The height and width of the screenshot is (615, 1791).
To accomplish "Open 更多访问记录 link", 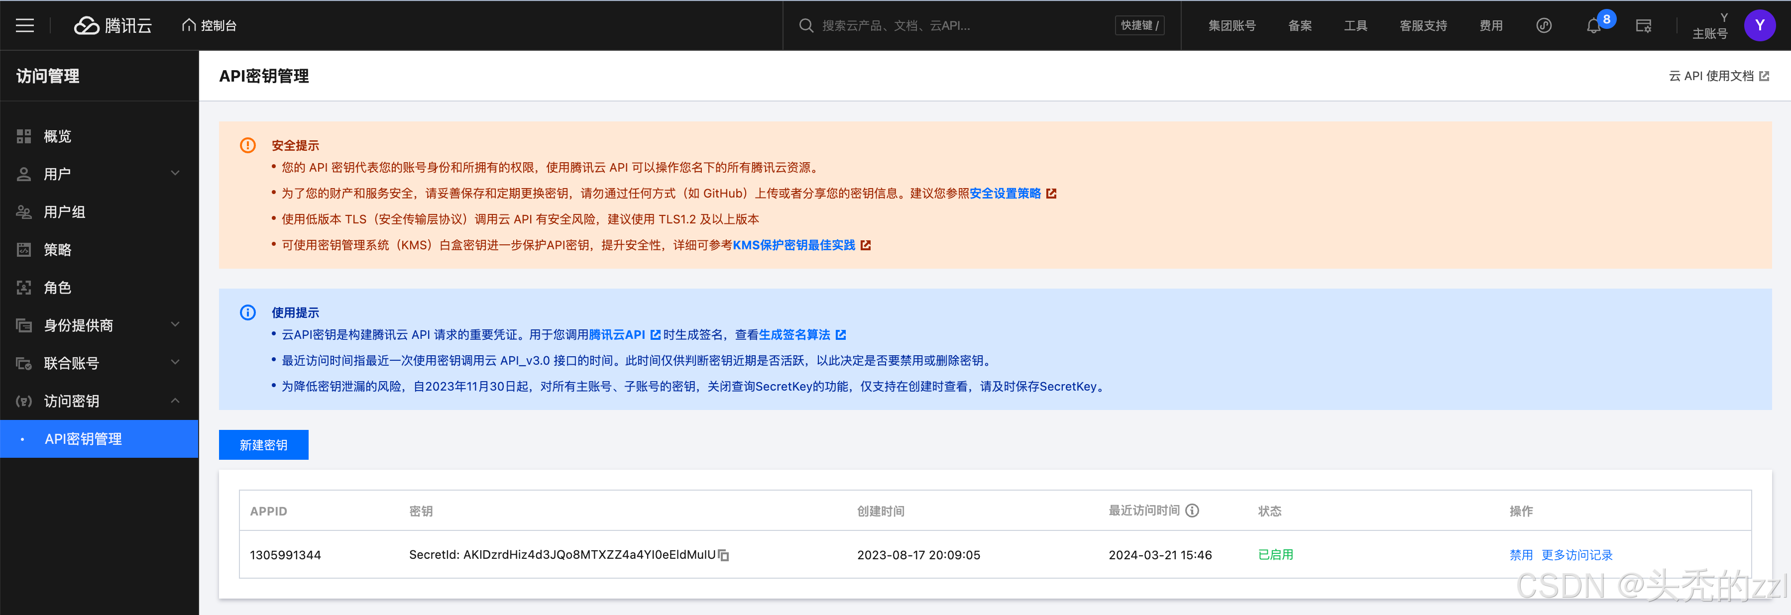I will tap(1577, 554).
